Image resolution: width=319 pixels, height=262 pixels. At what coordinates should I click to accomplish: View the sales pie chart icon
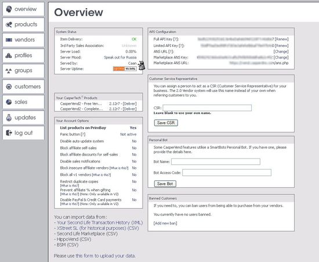point(9,102)
